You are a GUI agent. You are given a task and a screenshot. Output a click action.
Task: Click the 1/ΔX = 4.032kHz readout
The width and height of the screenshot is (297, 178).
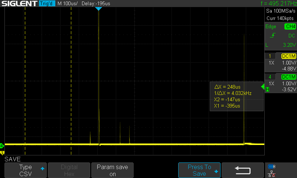pos(233,93)
